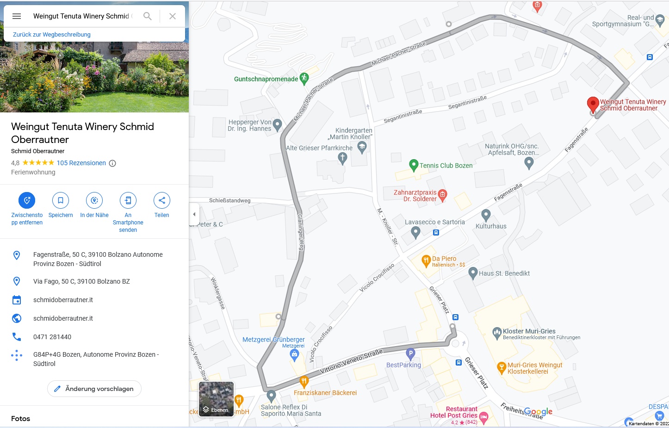Select the Kulturhaus map marker
Screen dimensions: 669x428
click(486, 215)
